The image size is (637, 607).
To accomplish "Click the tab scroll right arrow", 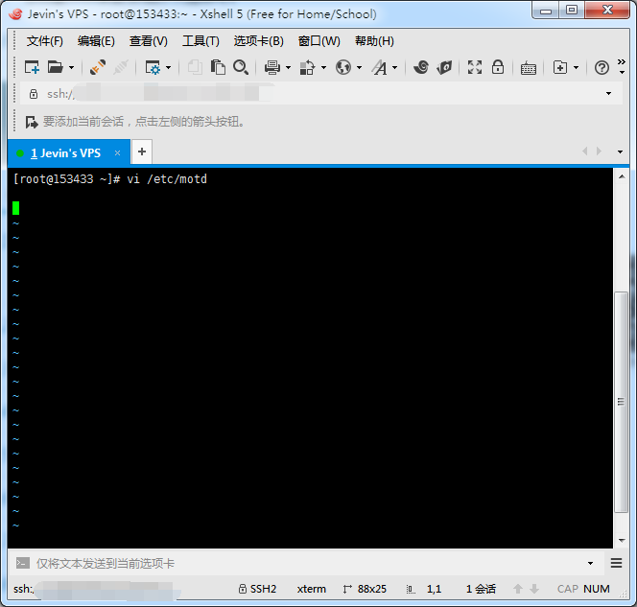I will click(x=599, y=152).
